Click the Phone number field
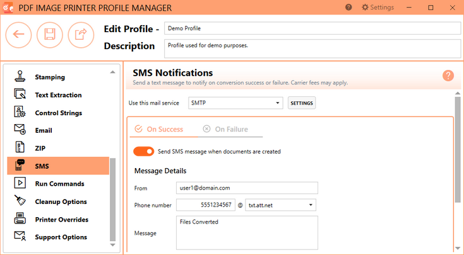464x255 pixels. click(x=206, y=205)
